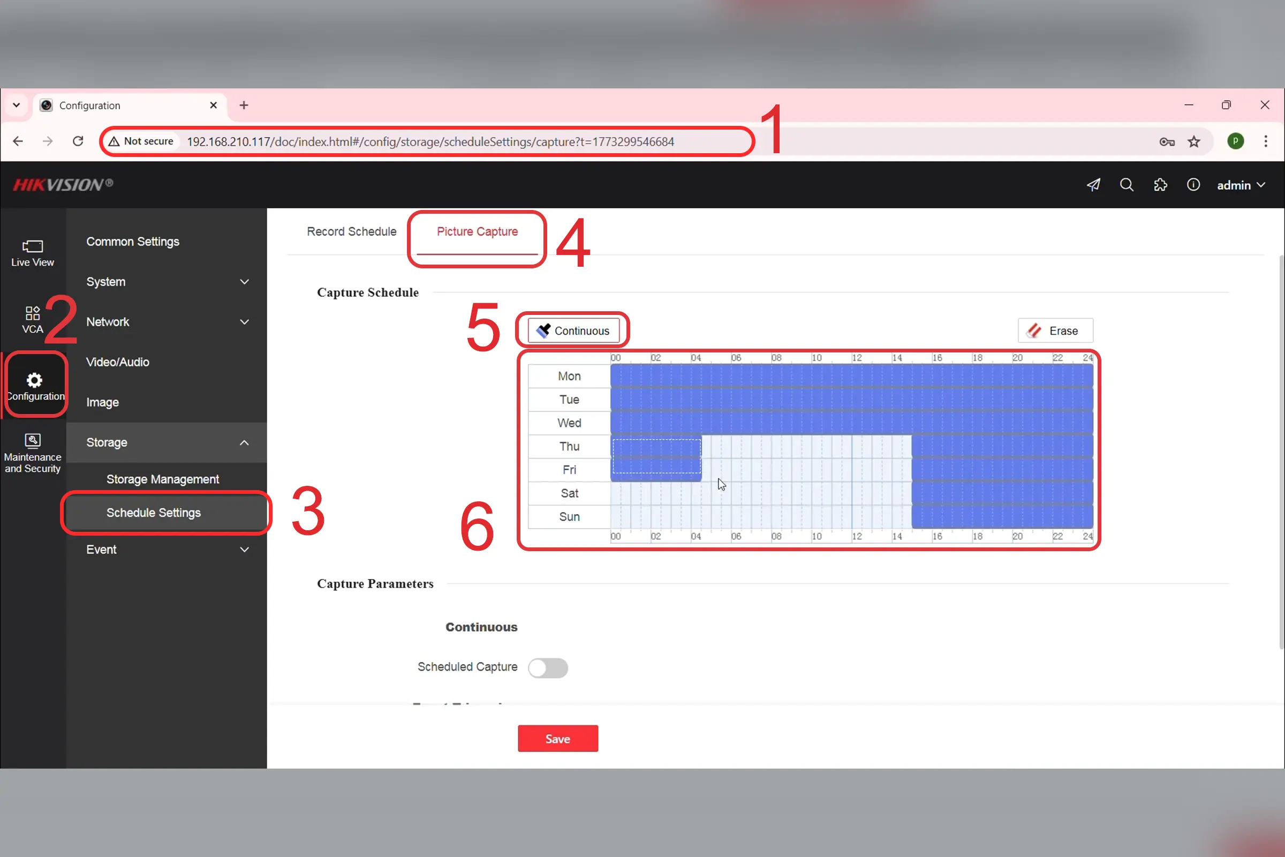Click the password key icon in address bar
This screenshot has width=1285, height=857.
(1167, 141)
